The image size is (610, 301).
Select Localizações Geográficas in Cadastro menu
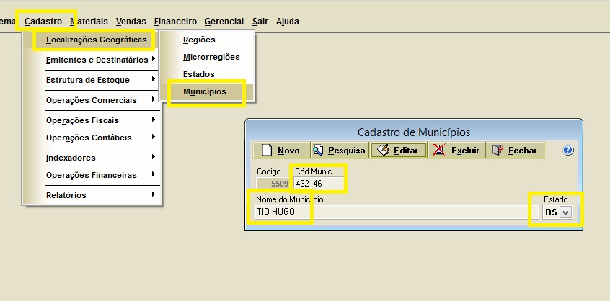tap(92, 40)
